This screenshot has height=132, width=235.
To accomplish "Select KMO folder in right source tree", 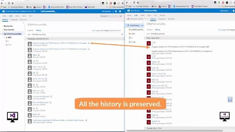I will pyautogui.click(x=133, y=34).
